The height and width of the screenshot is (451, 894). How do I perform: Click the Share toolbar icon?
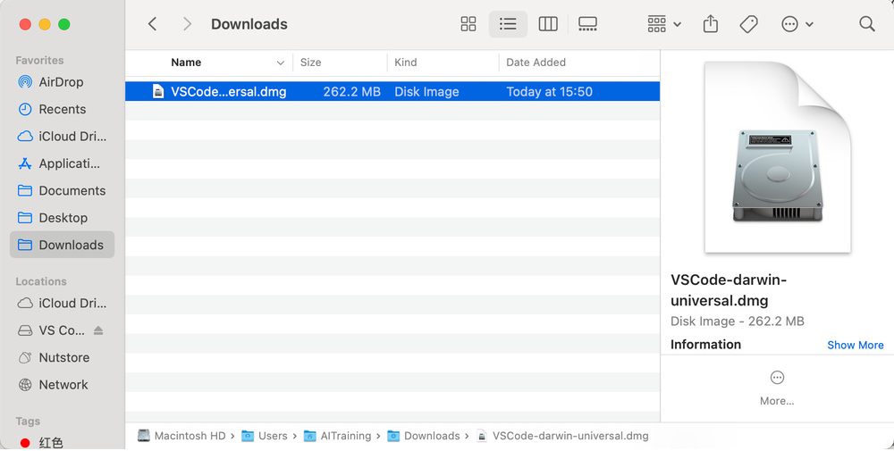click(x=711, y=24)
